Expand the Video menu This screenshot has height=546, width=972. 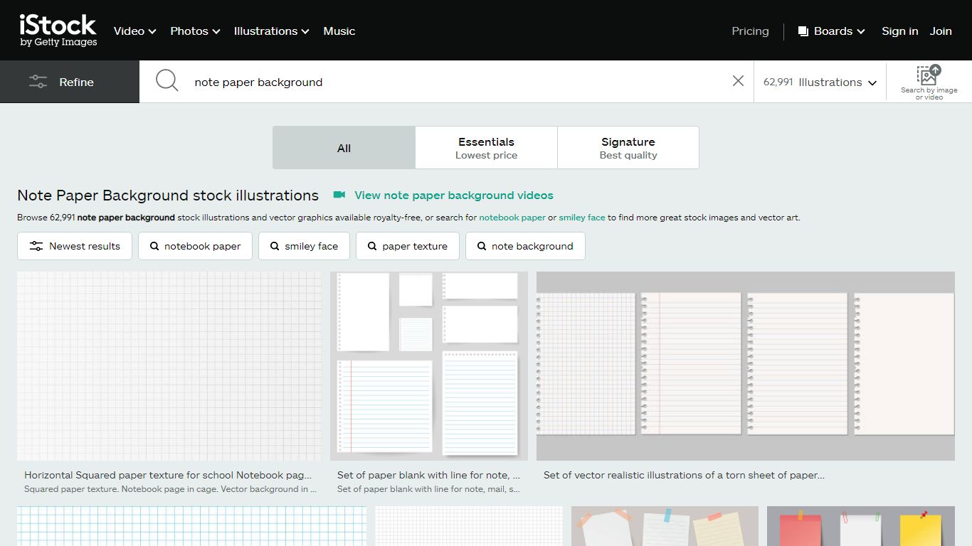[134, 31]
